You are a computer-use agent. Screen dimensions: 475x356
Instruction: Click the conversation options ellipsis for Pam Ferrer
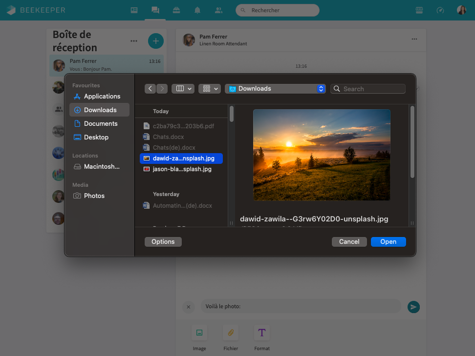414,39
